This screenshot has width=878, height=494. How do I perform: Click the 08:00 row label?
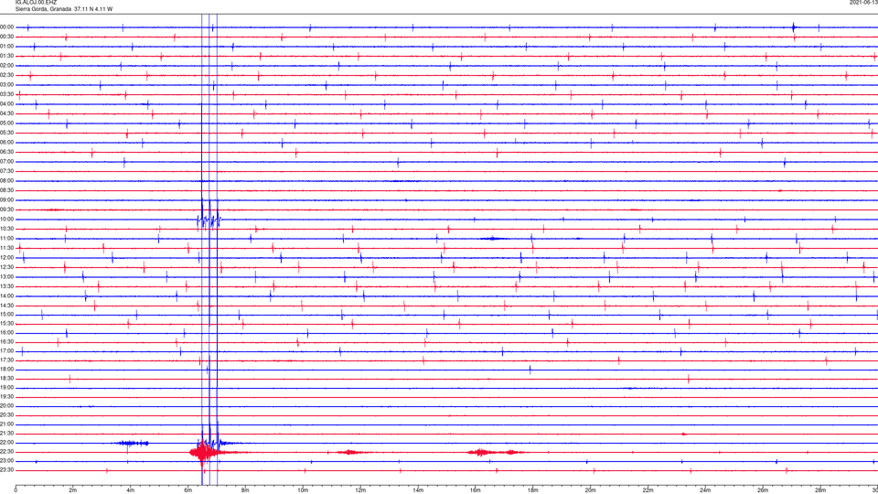[7, 181]
